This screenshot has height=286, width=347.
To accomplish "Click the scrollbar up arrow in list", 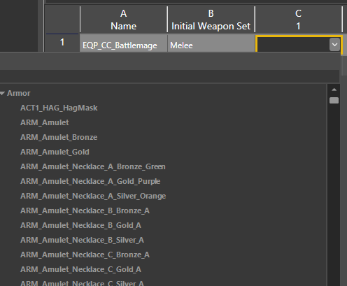I will [334, 90].
